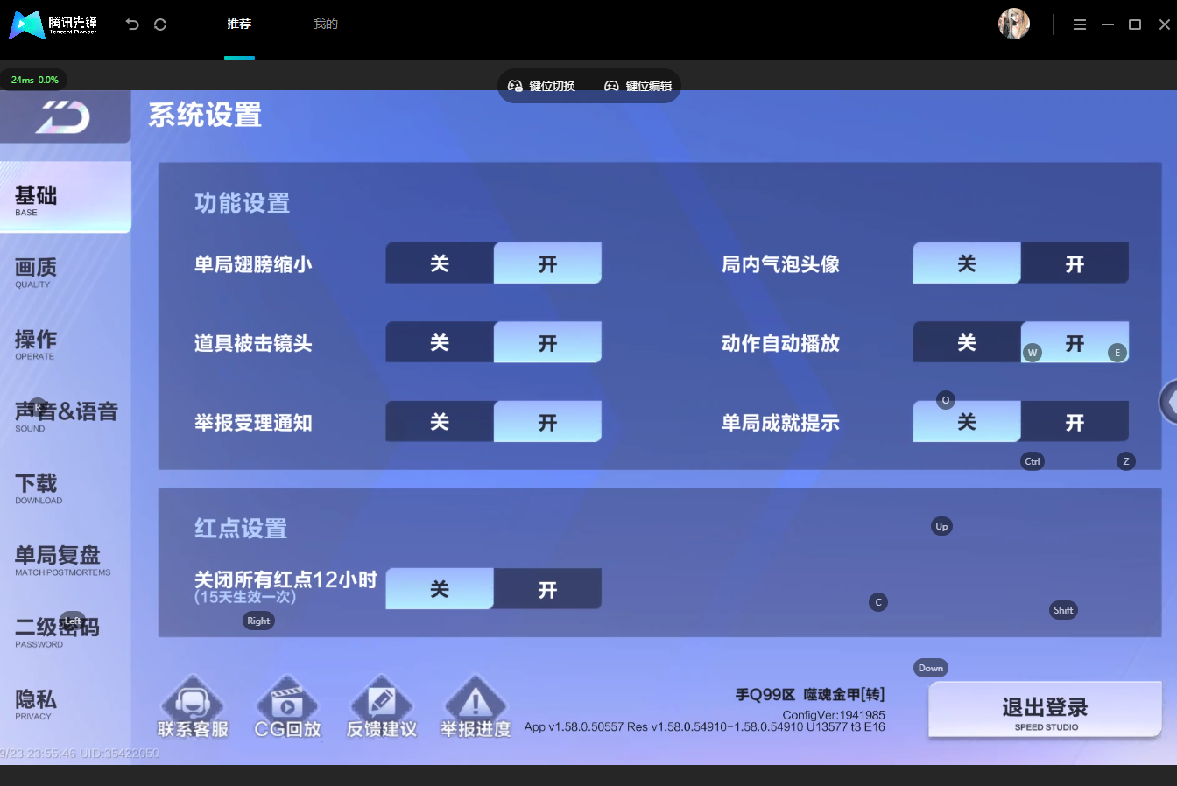Click the E key overlay marker
The image size is (1177, 786).
[x=1117, y=353]
